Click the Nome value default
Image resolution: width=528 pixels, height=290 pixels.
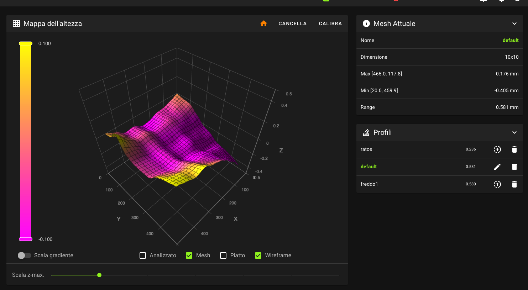coord(511,40)
